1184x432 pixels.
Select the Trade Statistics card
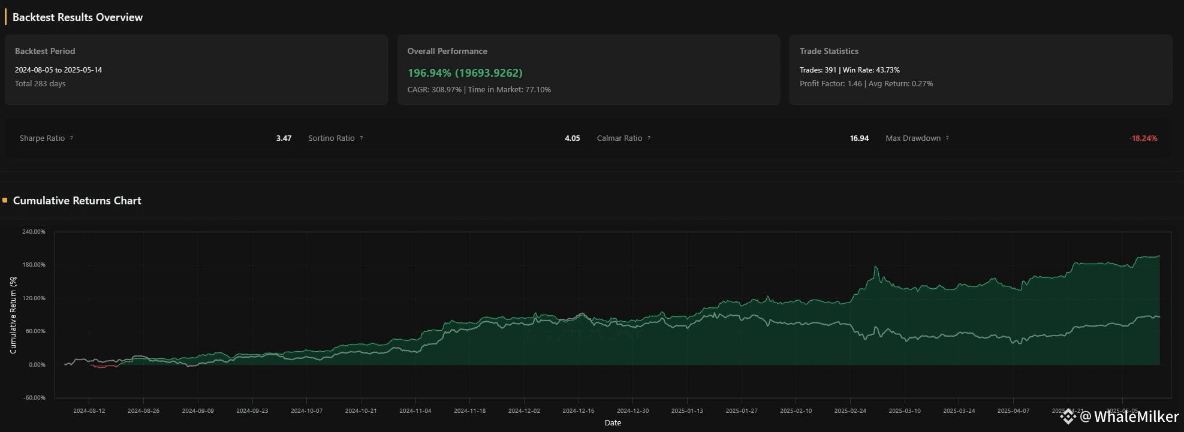[980, 70]
